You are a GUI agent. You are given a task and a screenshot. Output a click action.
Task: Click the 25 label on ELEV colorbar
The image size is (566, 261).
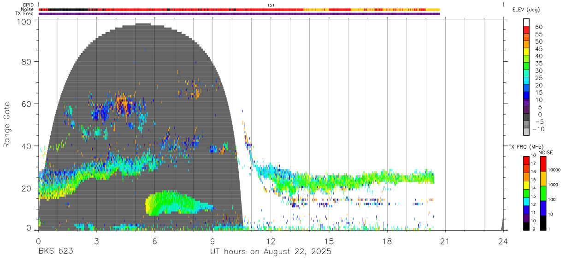click(538, 78)
